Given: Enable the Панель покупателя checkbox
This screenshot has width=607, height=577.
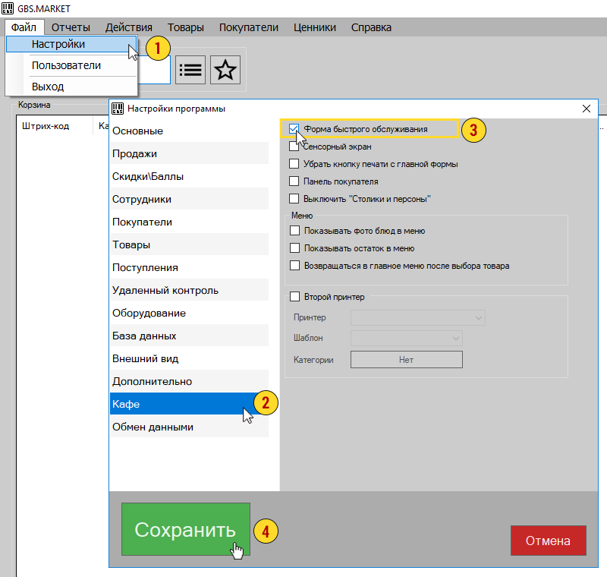Looking at the screenshot, I should [294, 181].
